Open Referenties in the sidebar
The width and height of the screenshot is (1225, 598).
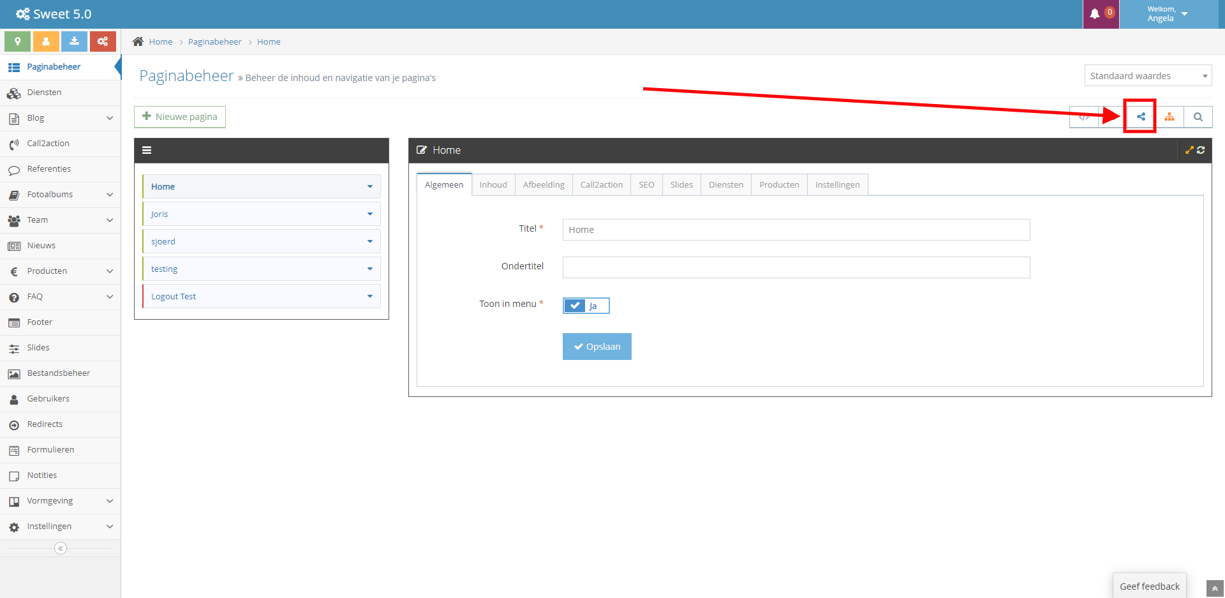click(x=61, y=169)
